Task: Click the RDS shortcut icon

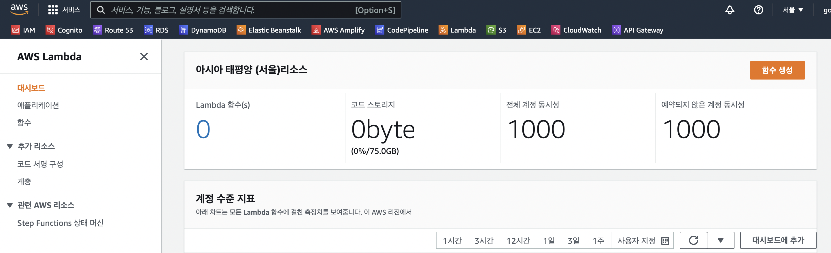Action: (x=148, y=30)
